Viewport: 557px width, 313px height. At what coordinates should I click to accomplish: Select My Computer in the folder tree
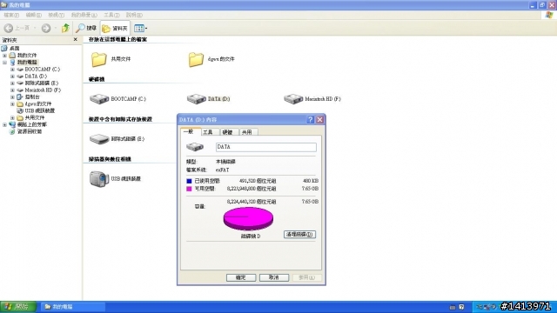[x=27, y=62]
